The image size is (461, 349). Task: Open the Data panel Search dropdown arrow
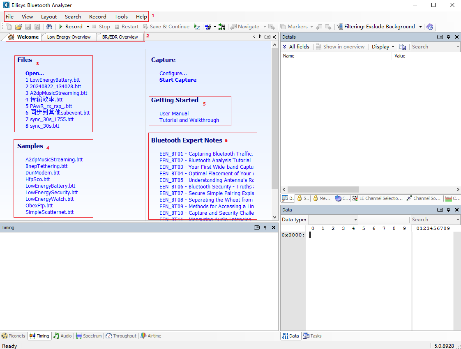coord(458,219)
